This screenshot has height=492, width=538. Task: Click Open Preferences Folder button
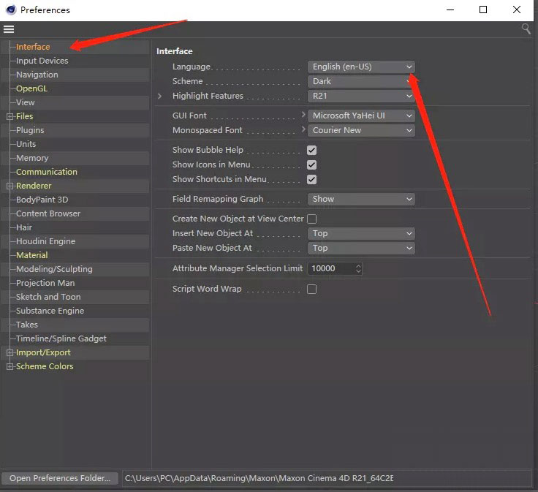[60, 478]
